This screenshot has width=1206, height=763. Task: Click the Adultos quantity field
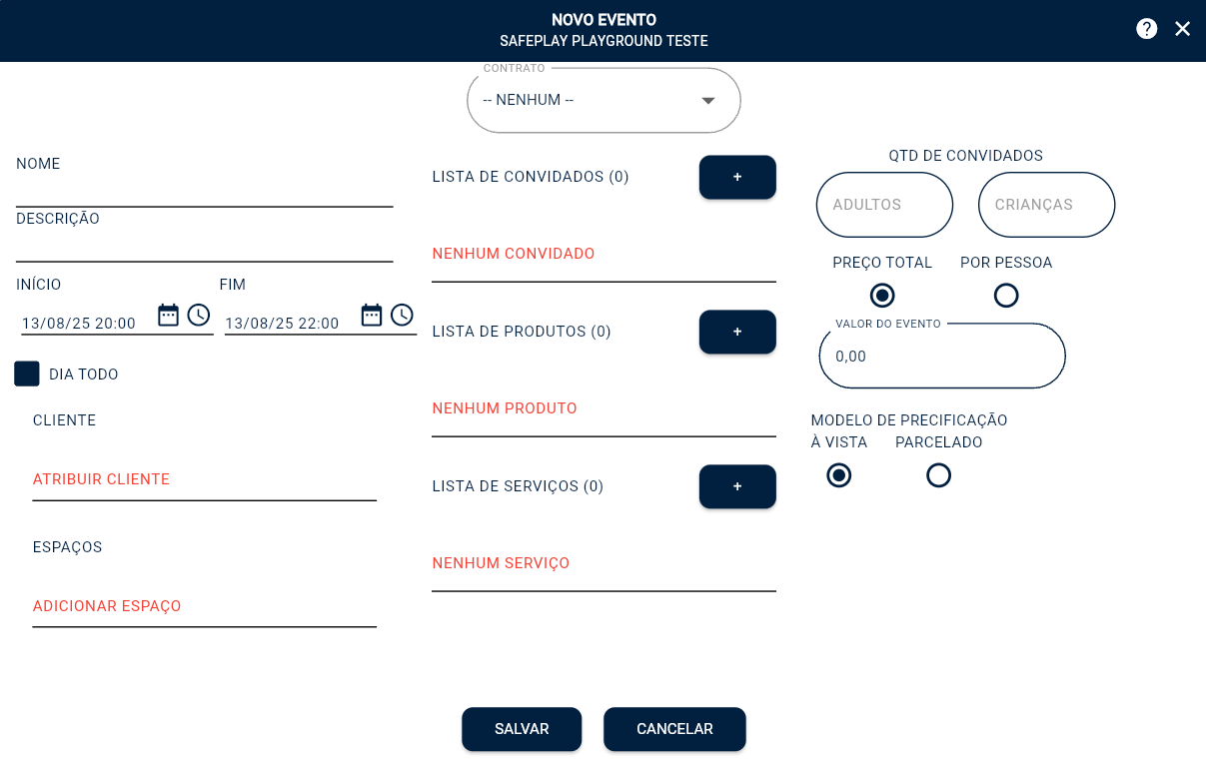(884, 205)
